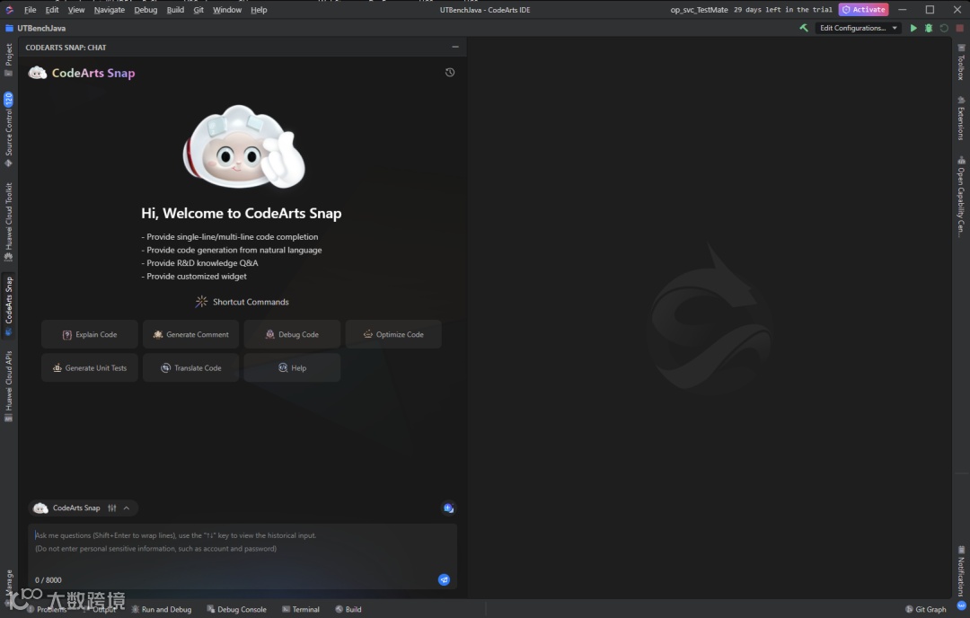Image resolution: width=970 pixels, height=618 pixels.
Task: Click the op_svc_TestMate account name
Action: coord(699,10)
